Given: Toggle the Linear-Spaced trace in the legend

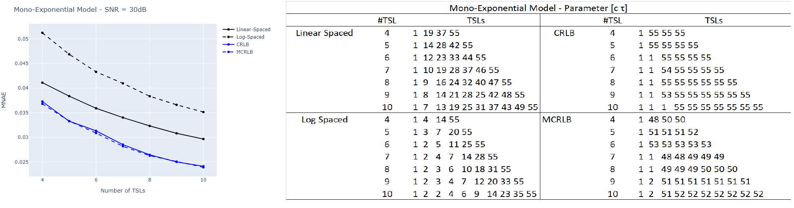Looking at the screenshot, I should (253, 30).
